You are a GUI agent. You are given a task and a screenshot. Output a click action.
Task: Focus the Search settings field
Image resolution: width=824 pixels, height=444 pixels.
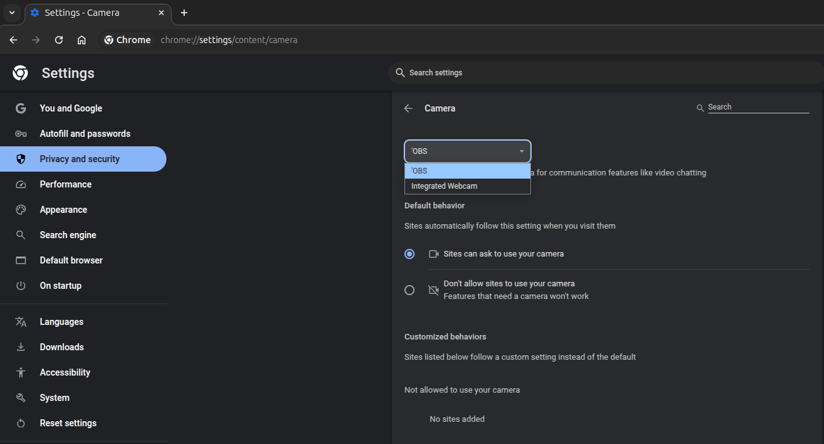pos(606,73)
